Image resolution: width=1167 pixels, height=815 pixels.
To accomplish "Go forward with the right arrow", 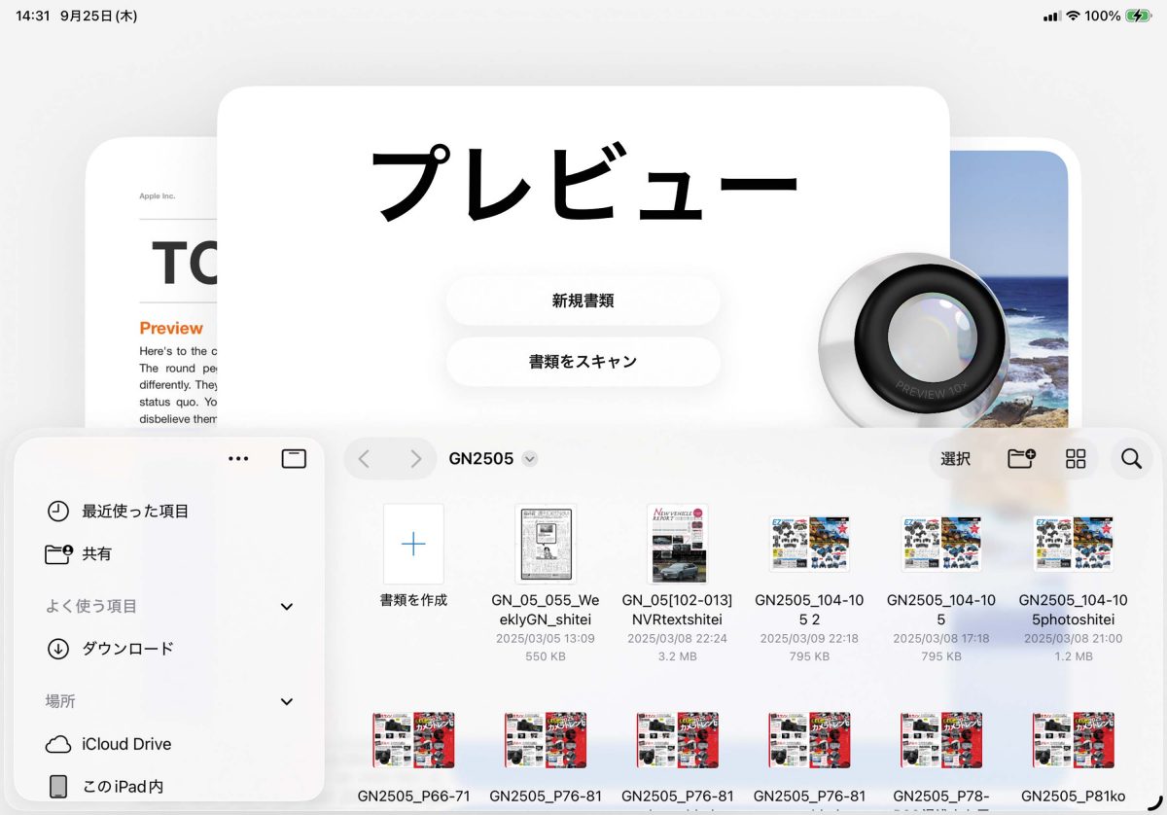I will (415, 459).
